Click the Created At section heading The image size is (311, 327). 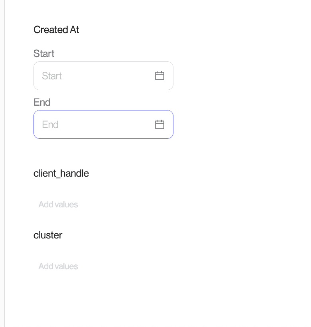click(x=56, y=30)
